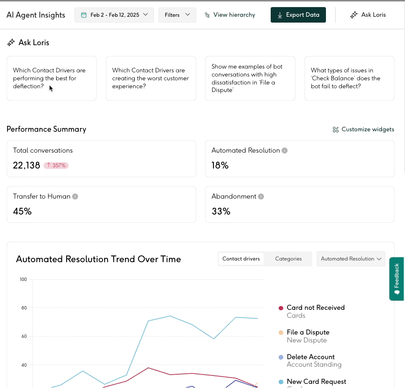Expand the Filters dropdown
This screenshot has width=405, height=388.
[x=177, y=15]
